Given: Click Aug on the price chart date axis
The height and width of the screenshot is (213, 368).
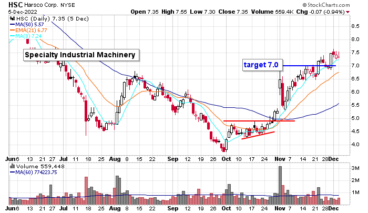Looking at the screenshot, I should click(x=115, y=159).
